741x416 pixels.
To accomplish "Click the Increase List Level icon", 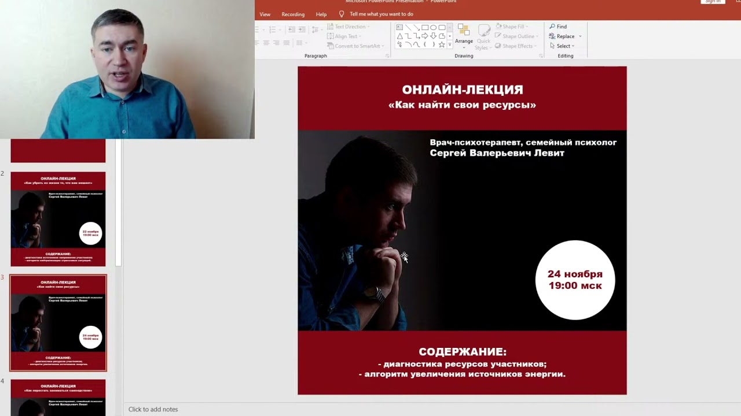I will click(302, 29).
